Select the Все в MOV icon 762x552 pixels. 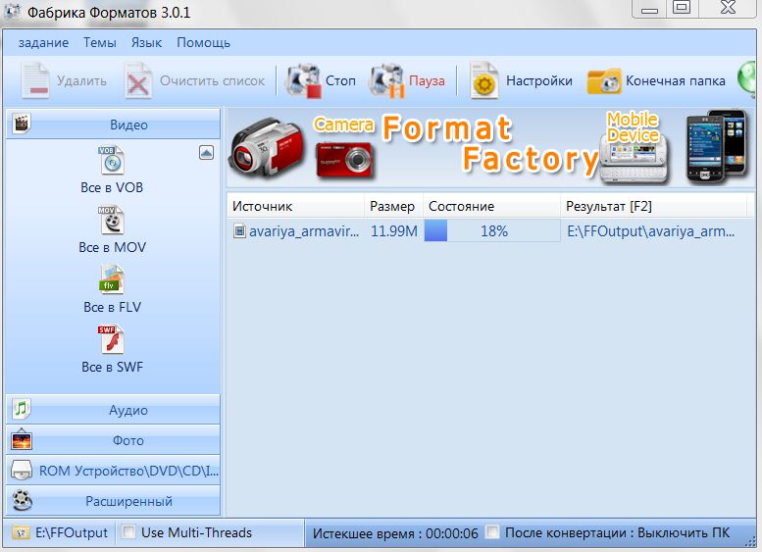112,220
